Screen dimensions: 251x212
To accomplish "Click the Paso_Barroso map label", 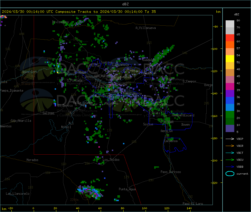I will pos(171,172).
